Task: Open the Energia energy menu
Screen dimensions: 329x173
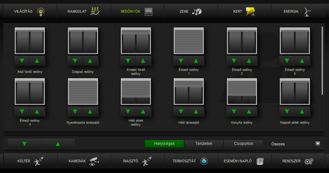Action: (x=298, y=11)
